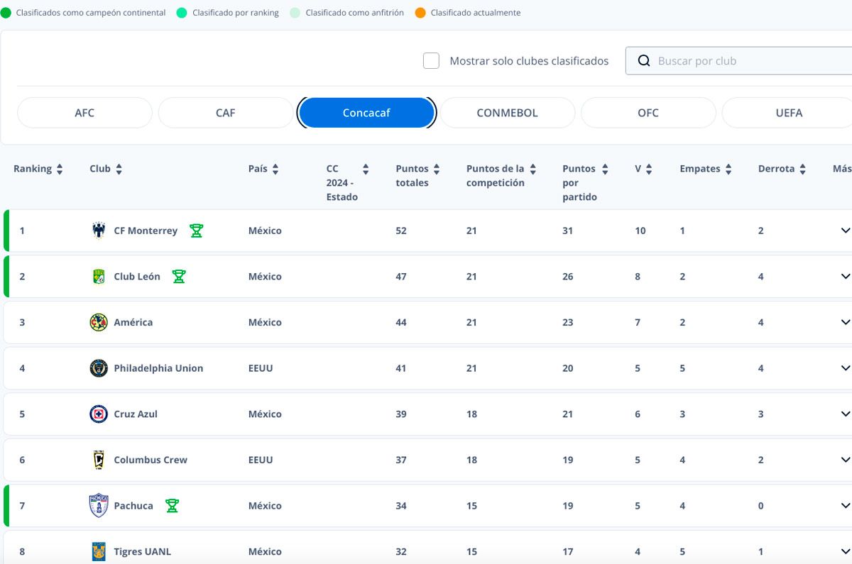Click the magnifier icon in the search box
The image size is (852, 564).
pos(644,61)
